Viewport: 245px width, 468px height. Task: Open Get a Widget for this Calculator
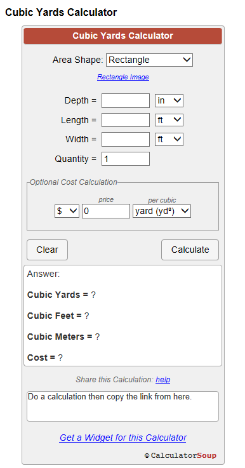pyautogui.click(x=122, y=438)
